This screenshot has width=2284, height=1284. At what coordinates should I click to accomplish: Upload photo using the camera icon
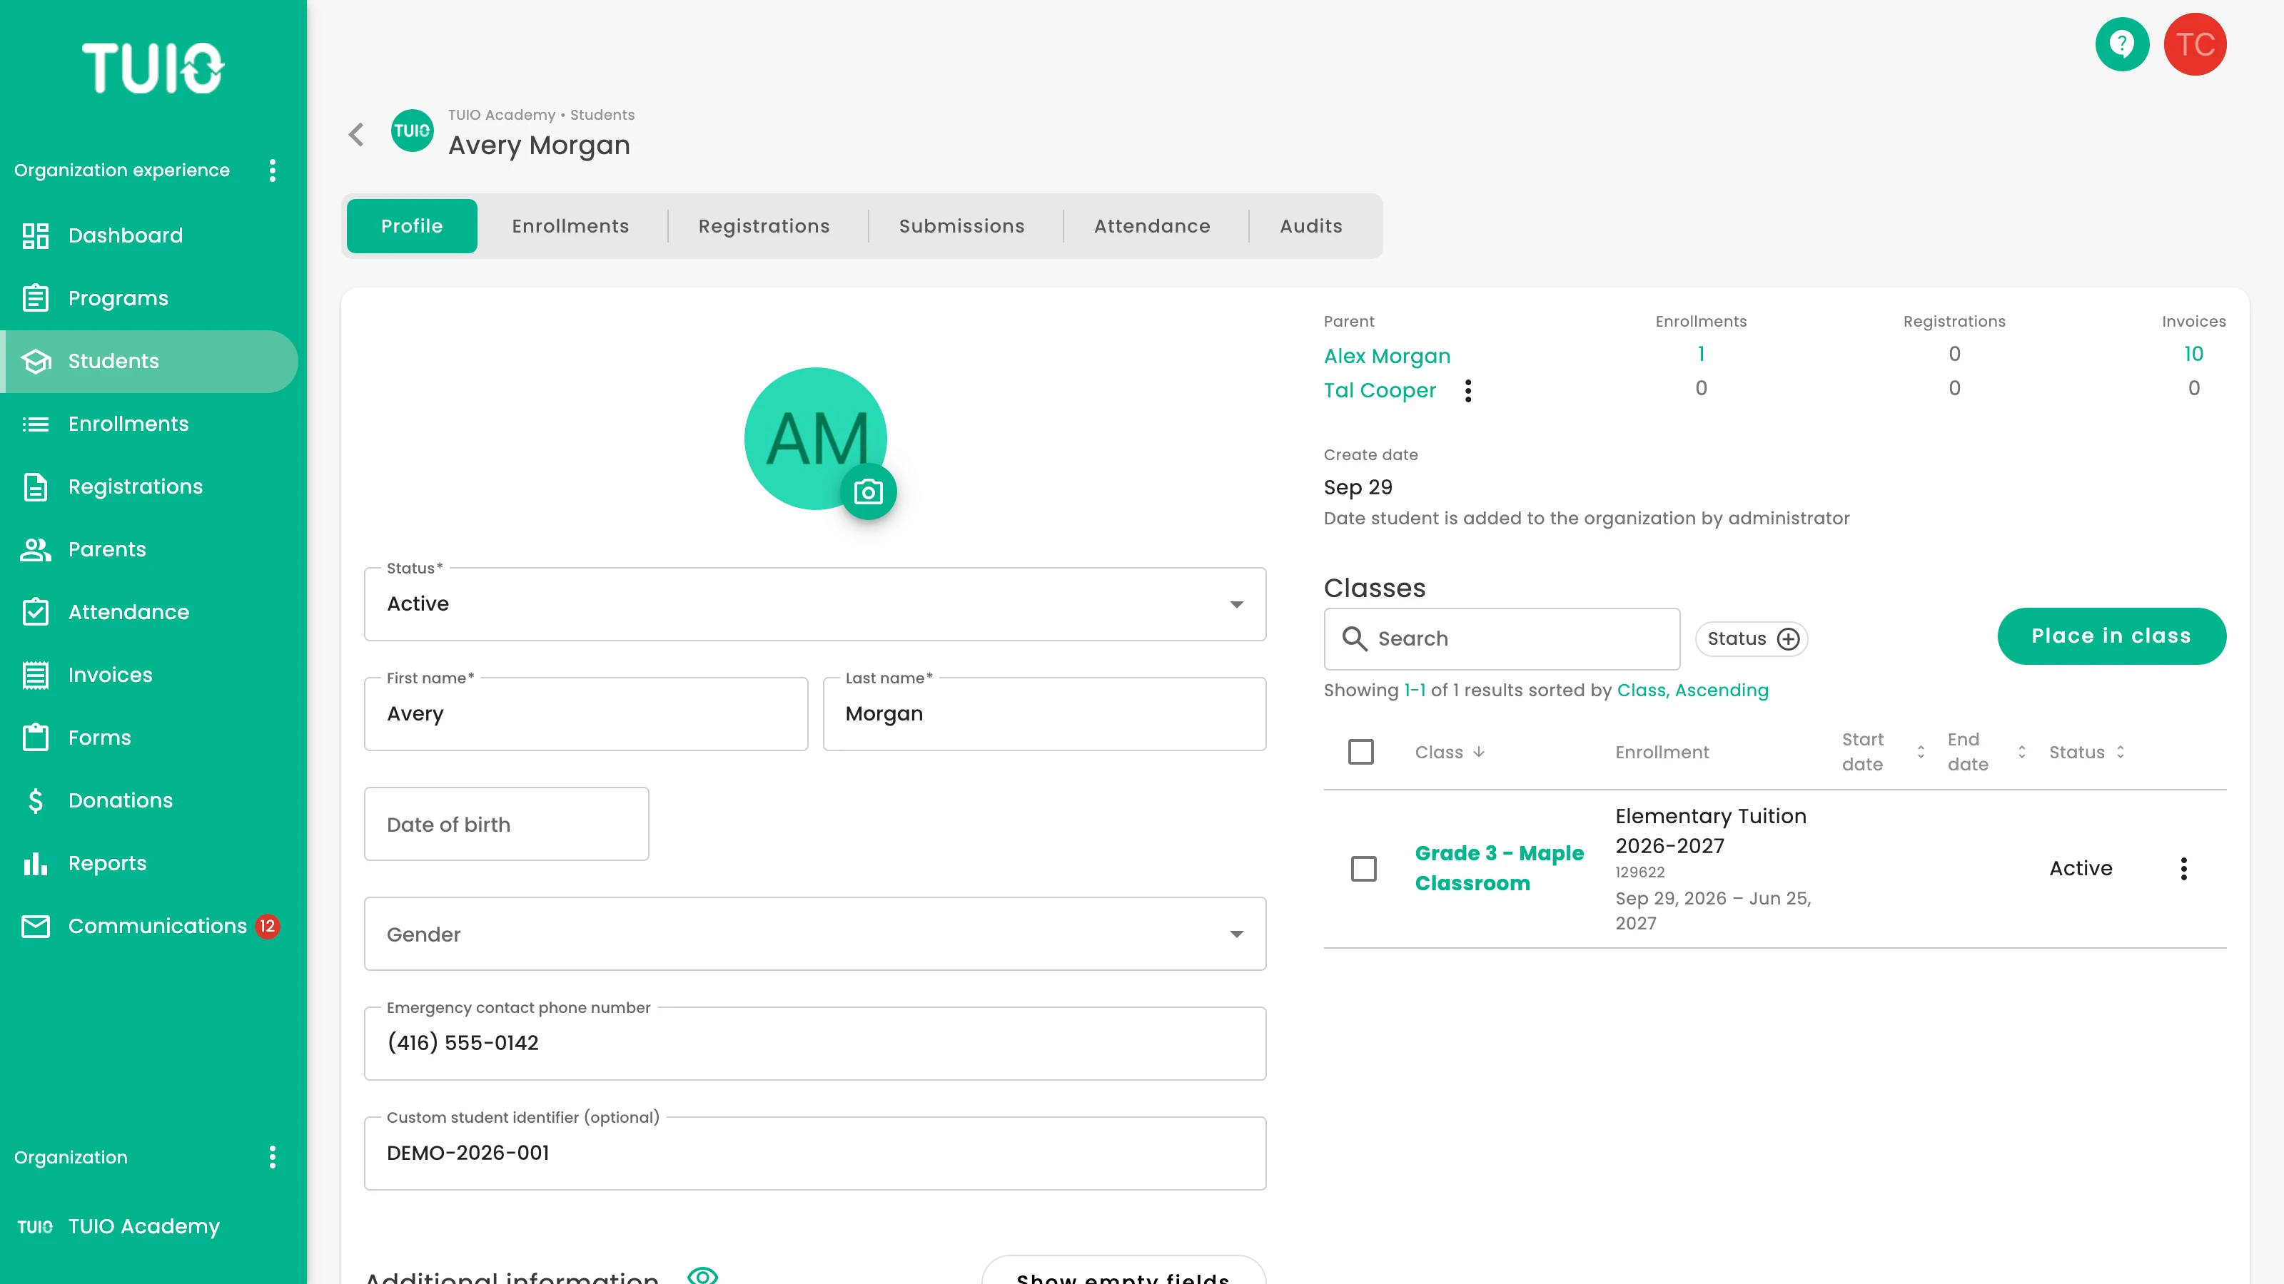[868, 491]
